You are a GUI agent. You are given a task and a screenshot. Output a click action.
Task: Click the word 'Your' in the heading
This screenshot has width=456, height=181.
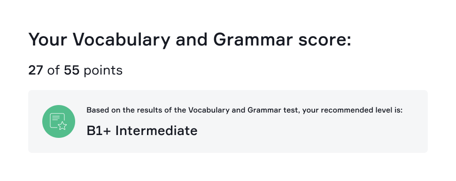(x=48, y=39)
